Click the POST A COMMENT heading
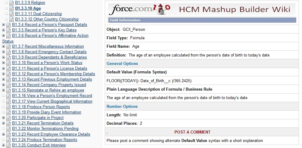302x148 pixels. tap(192, 132)
